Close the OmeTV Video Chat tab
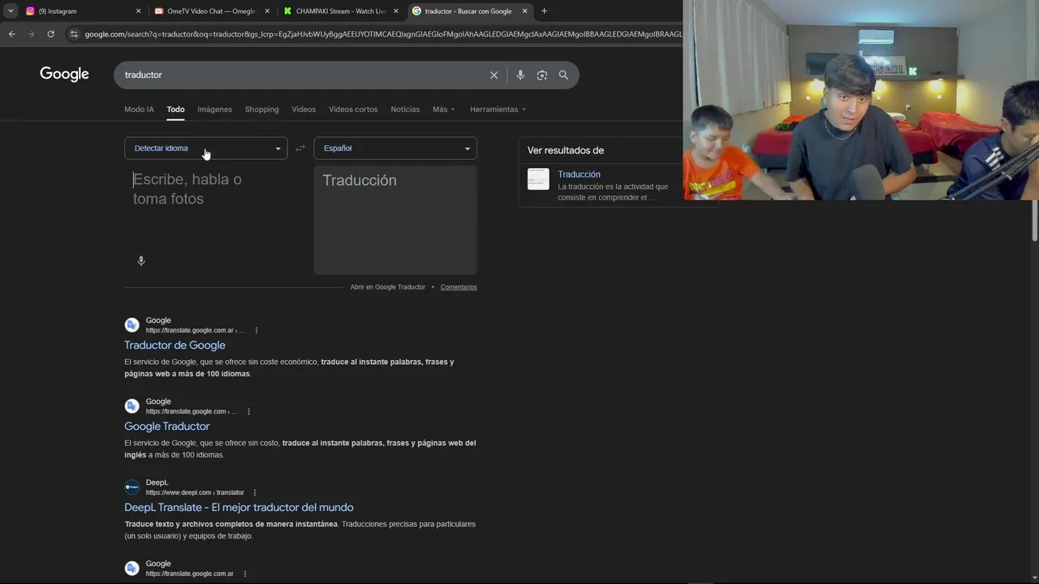1039x584 pixels. [x=267, y=11]
